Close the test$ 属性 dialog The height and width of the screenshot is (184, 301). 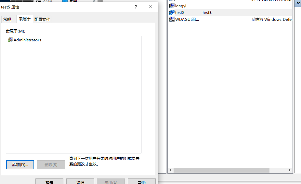150,7
